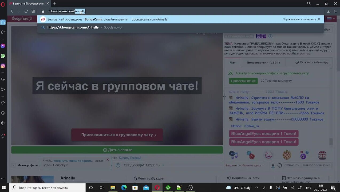Open Opera sidebar settings gear
Image resolution: width=340 pixels, height=192 pixels.
(x=3, y=123)
